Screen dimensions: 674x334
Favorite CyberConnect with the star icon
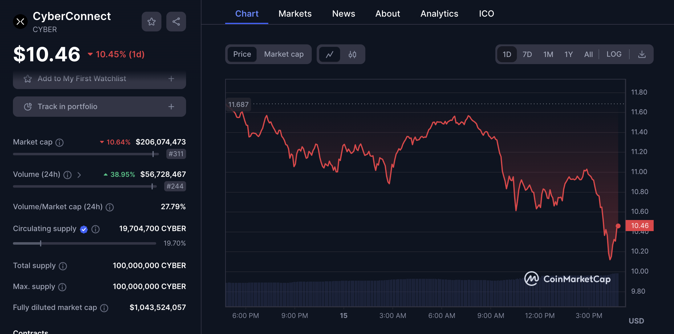(151, 22)
